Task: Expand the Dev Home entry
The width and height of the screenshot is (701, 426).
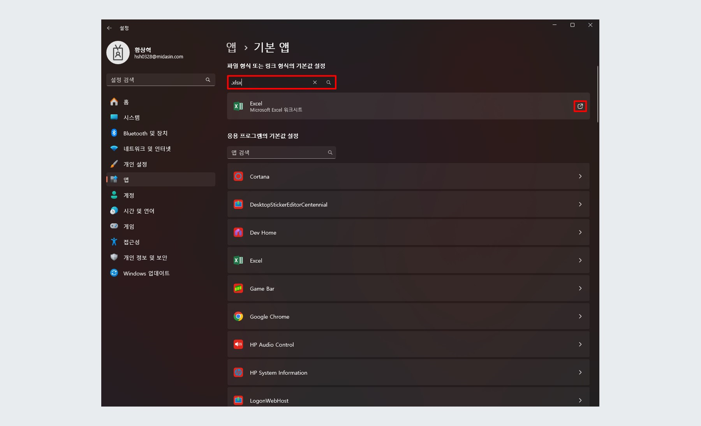Action: pos(580,232)
